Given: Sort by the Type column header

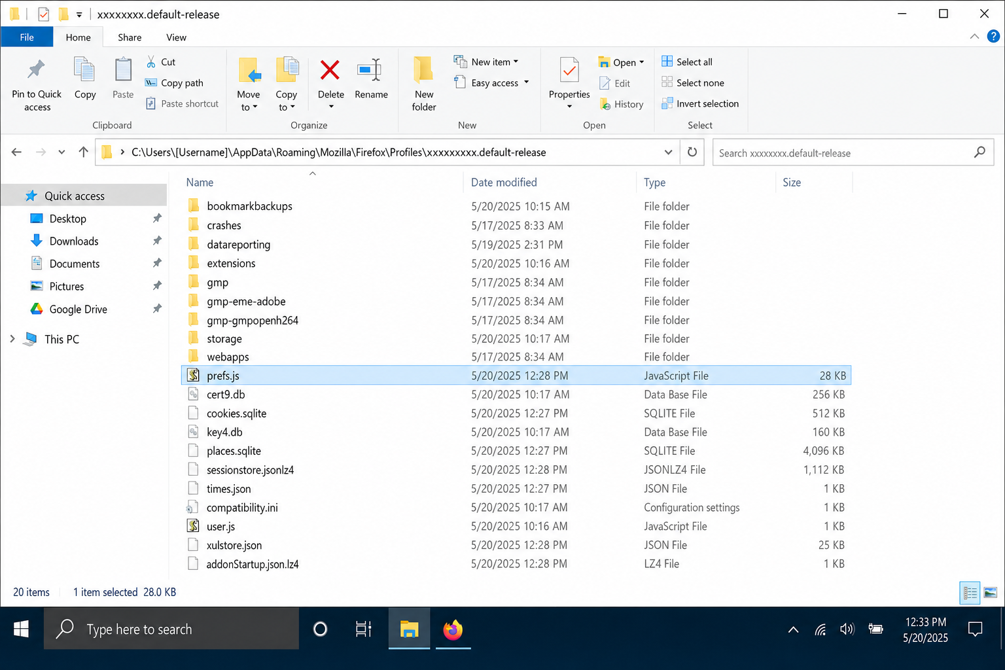Looking at the screenshot, I should 654,183.
